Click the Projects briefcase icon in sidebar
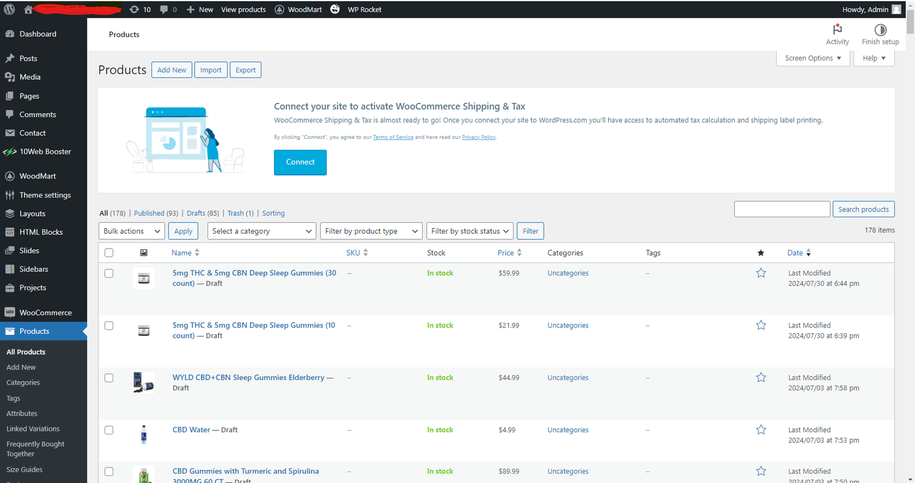This screenshot has height=483, width=915. [x=10, y=288]
